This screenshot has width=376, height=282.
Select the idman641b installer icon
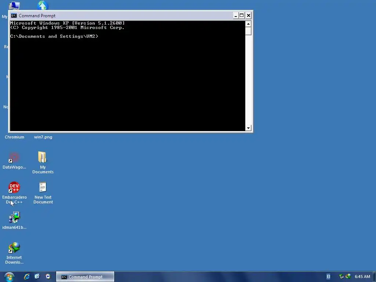pyautogui.click(x=14, y=217)
